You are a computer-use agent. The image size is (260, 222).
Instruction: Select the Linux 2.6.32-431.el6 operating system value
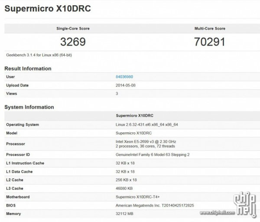[147, 124]
